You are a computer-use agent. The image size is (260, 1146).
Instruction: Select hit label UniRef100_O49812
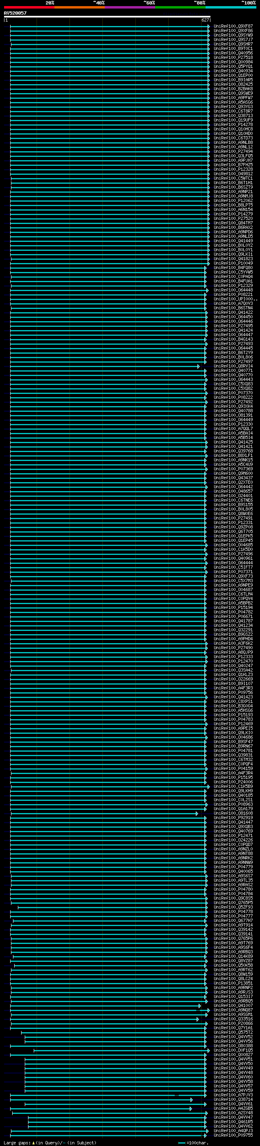pyautogui.click(x=233, y=174)
